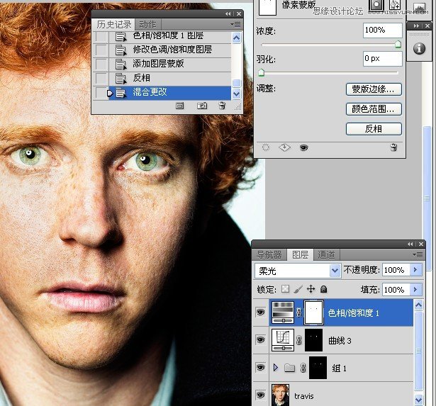This screenshot has width=436, height=406.
Task: Switch to 图层 tab
Action: click(x=301, y=254)
